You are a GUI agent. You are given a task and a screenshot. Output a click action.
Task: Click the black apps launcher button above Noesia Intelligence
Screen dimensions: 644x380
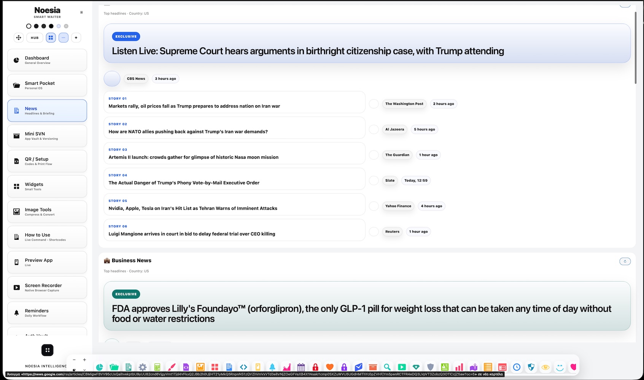(x=47, y=350)
